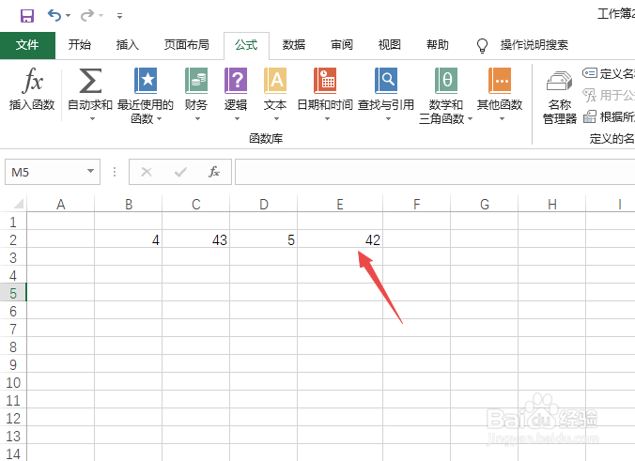Select cell B2 containing 4
The width and height of the screenshot is (635, 461).
pyautogui.click(x=129, y=240)
